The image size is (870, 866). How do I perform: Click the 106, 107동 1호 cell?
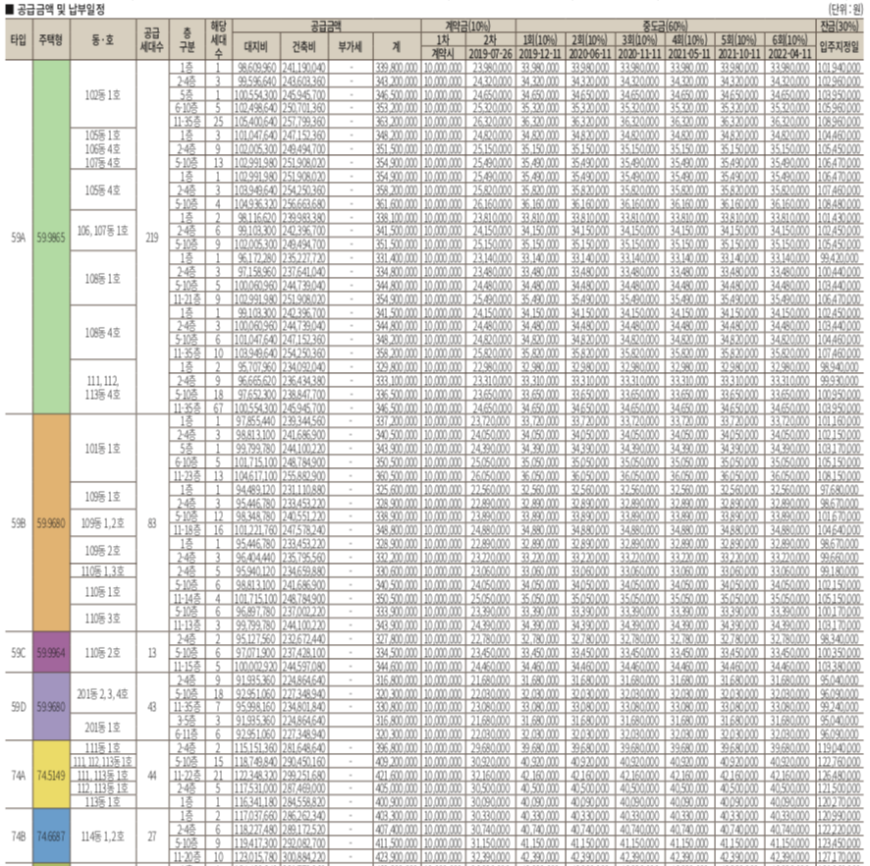point(103,230)
